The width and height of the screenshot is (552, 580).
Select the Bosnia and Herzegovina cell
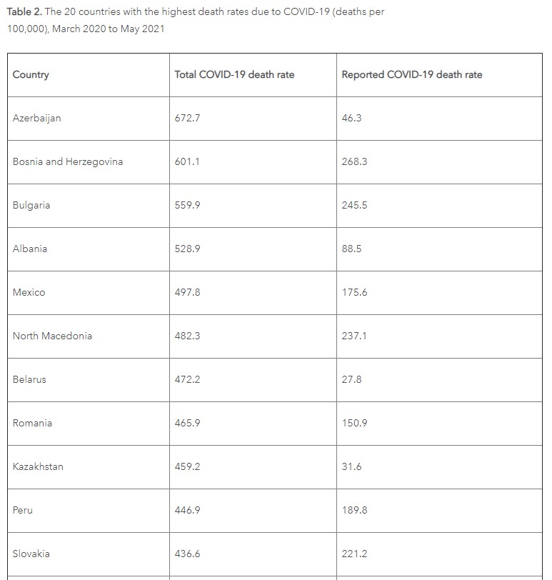[68, 161]
